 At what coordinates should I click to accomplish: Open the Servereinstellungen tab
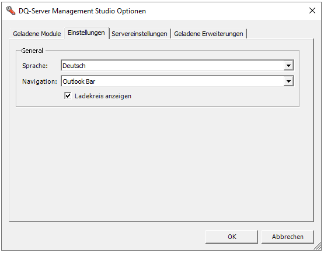pyautogui.click(x=140, y=34)
